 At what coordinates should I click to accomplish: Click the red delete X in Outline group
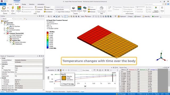(x=8, y=8)
